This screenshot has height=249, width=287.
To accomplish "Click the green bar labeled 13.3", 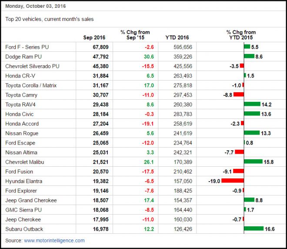I will point(252,133).
